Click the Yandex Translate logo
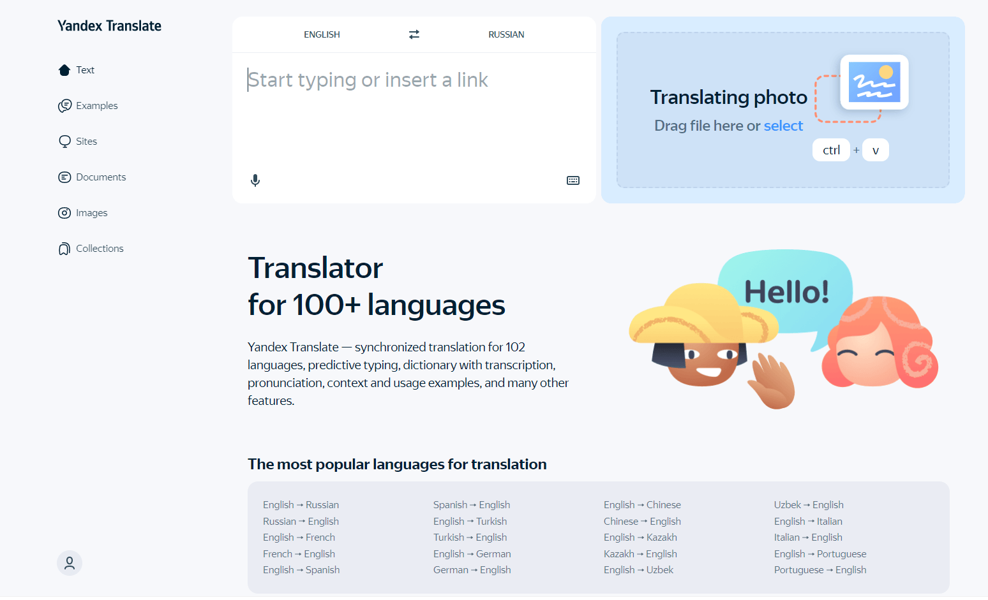 click(x=109, y=26)
